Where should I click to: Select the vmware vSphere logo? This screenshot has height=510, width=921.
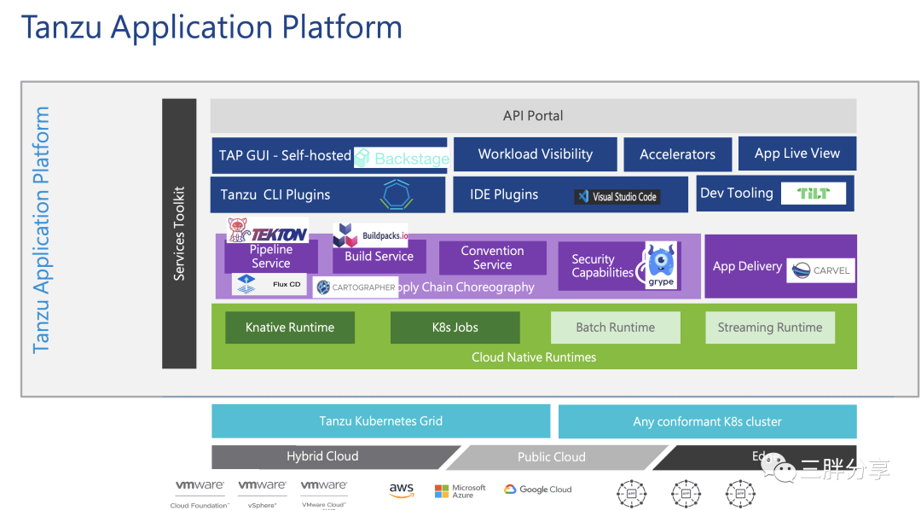[262, 494]
